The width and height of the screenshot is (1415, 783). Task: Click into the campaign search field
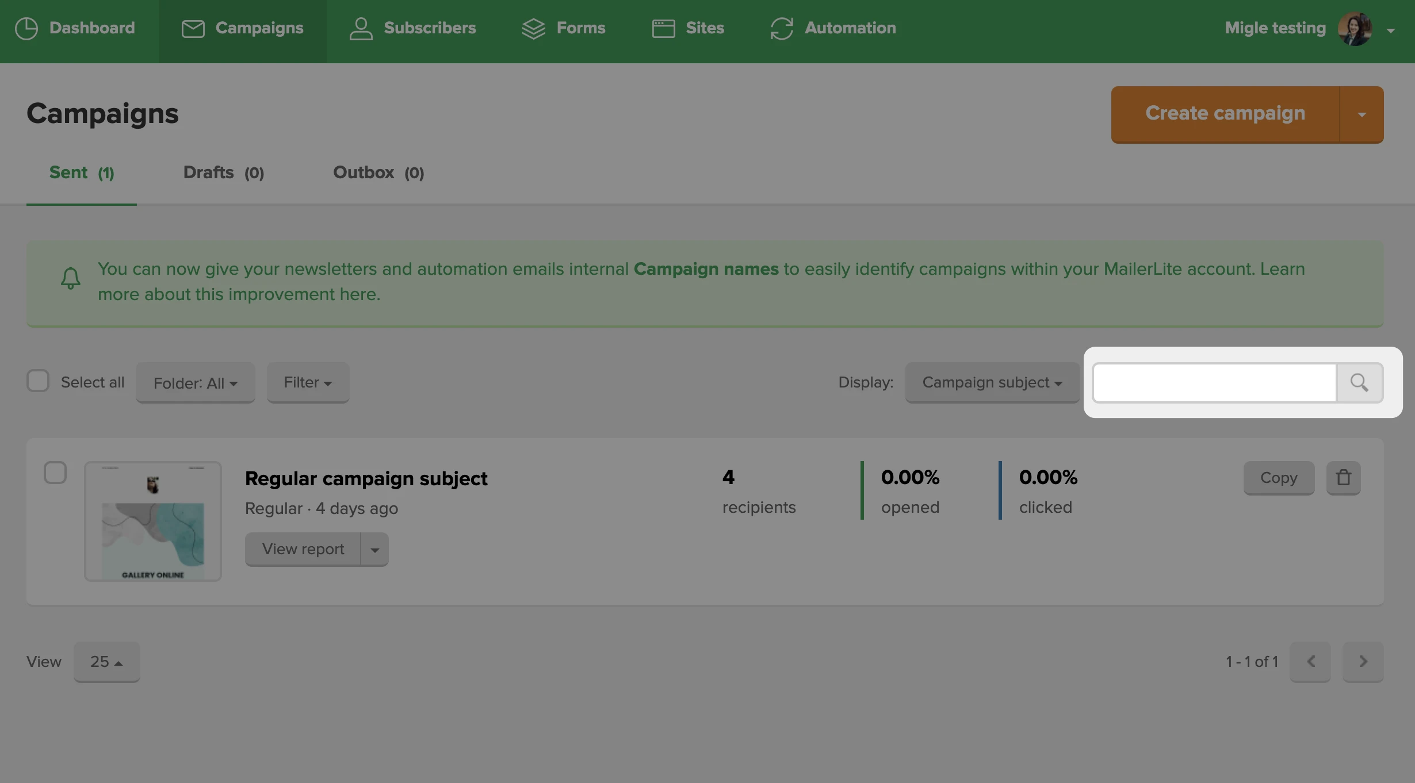pos(1214,383)
